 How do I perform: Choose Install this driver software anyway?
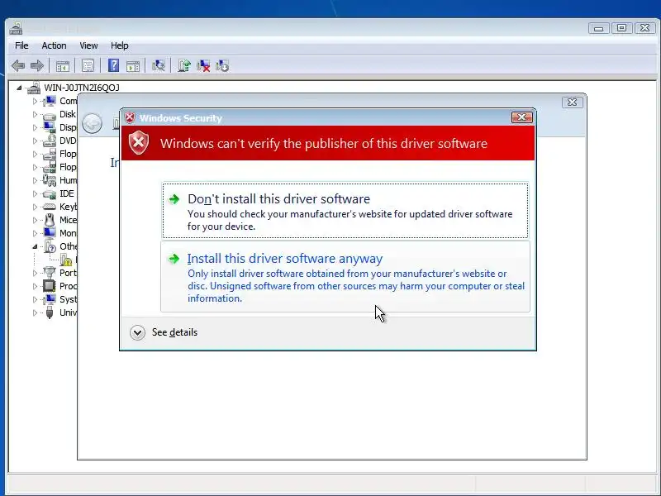coord(345,277)
